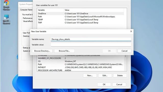Viewport: 163px width, 92px height.
Task: Click system variables list scrollbar
Action: click(126, 63)
